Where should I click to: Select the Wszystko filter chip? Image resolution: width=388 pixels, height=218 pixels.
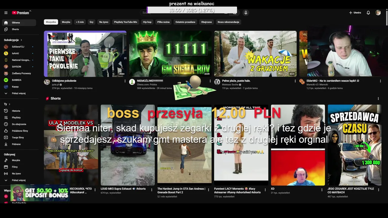[51, 22]
